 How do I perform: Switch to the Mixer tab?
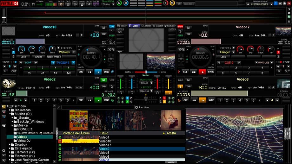[x=122, y=26]
